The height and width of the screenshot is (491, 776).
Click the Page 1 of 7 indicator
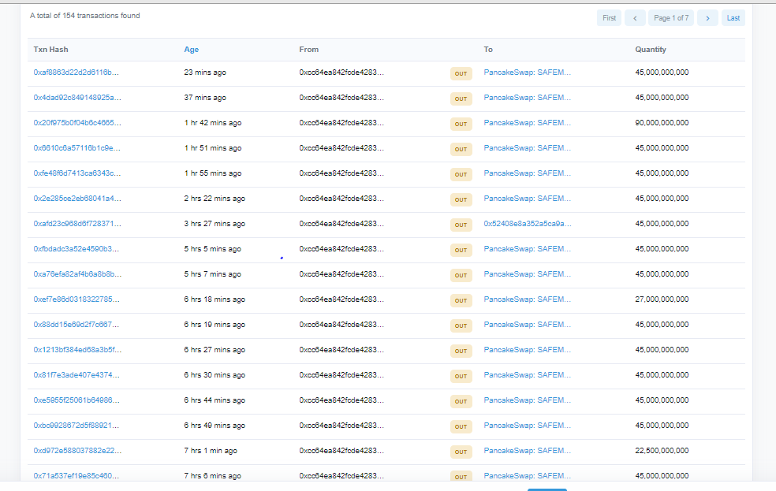tap(671, 18)
